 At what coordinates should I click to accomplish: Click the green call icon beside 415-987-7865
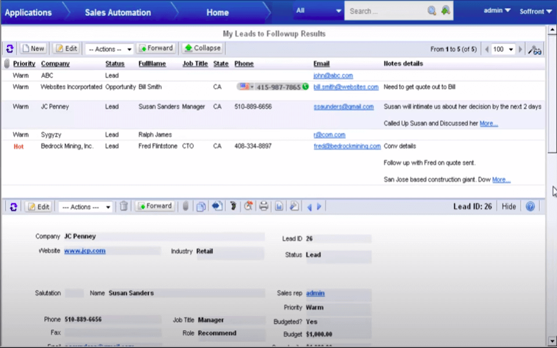coord(306,86)
